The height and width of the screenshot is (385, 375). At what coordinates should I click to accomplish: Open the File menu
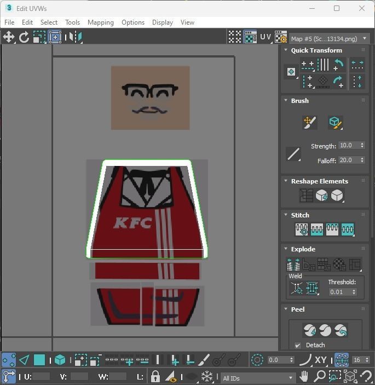[9, 22]
